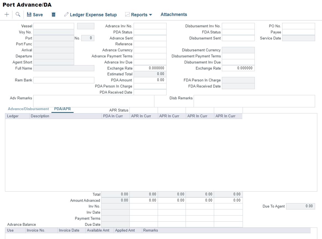This screenshot has height=239, width=322.
Task: Open search using the magnifier icon
Action: coord(17,14)
